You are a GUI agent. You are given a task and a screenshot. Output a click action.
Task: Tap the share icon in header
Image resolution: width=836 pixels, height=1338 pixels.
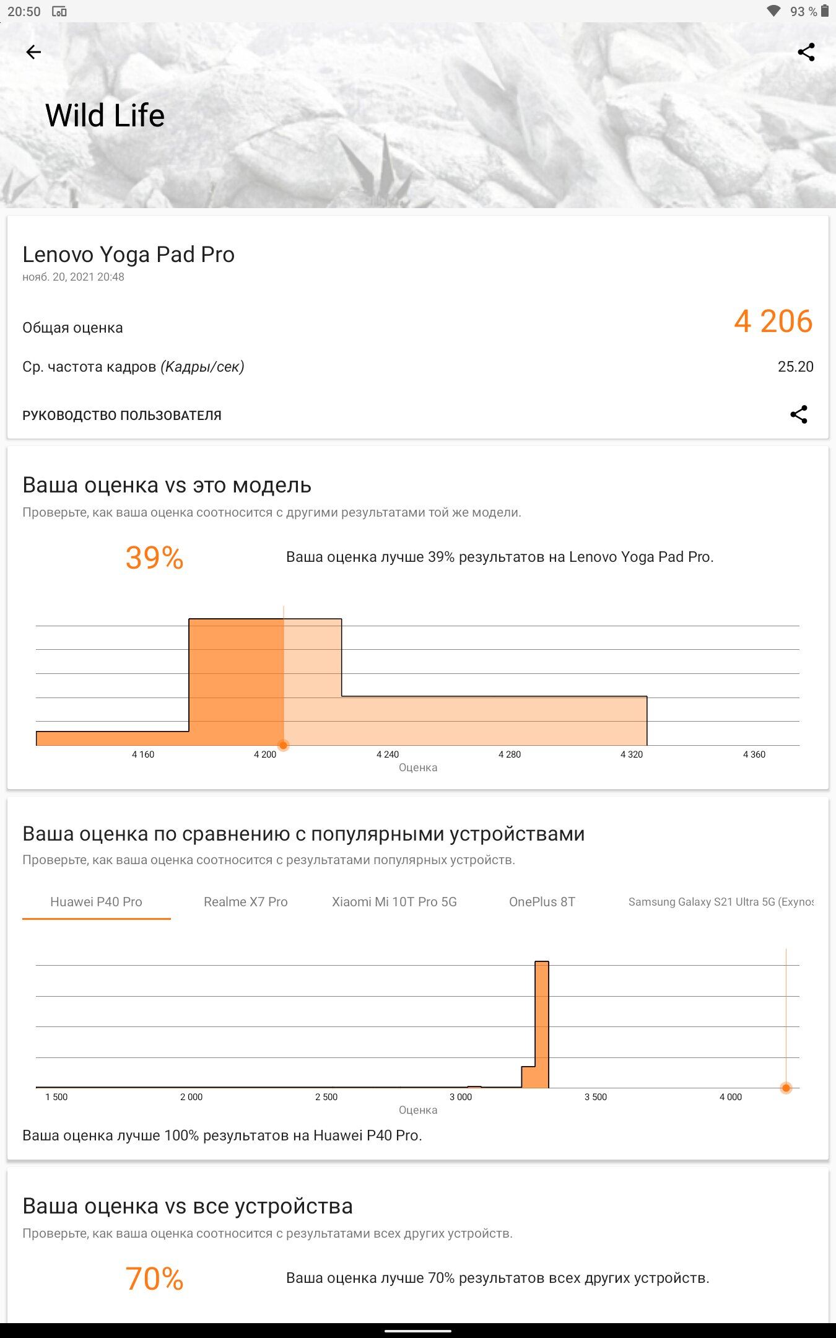806,53
